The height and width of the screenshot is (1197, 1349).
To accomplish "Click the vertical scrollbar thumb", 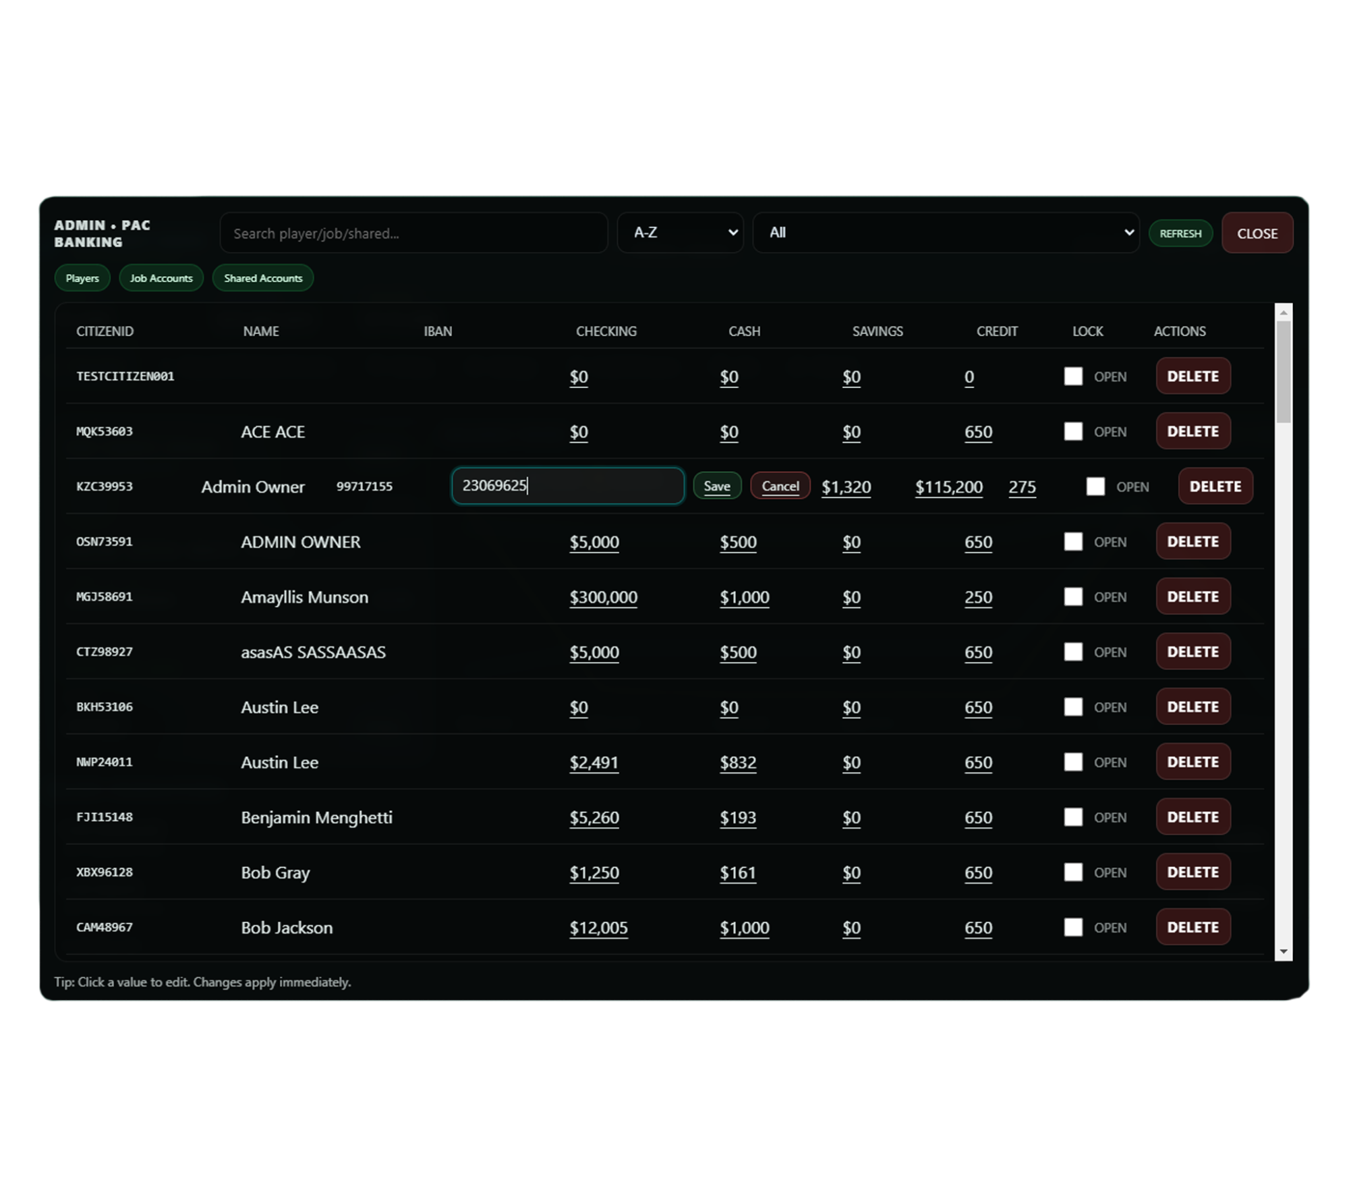I will pyautogui.click(x=1283, y=372).
